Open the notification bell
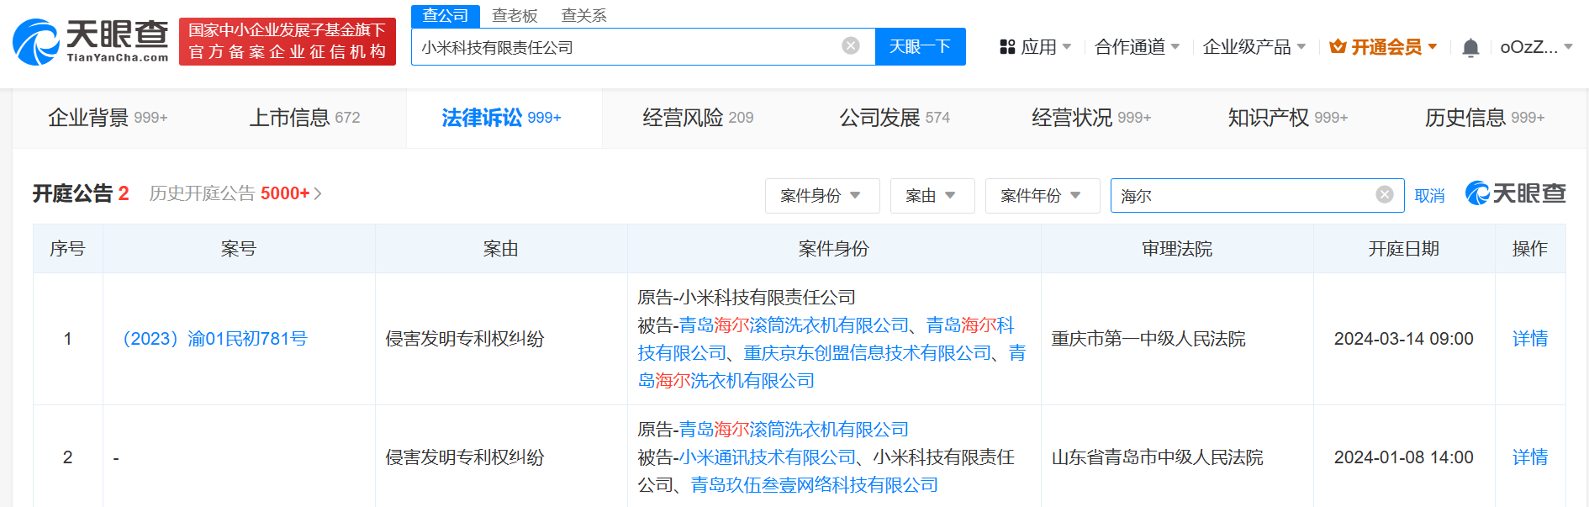This screenshot has height=507, width=1589. coord(1470,48)
